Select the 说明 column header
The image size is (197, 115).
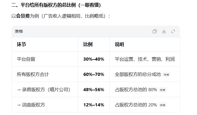[x=119, y=44]
